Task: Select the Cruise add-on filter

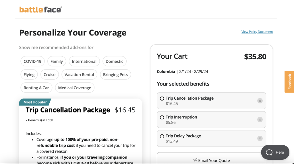Action: click(x=49, y=74)
